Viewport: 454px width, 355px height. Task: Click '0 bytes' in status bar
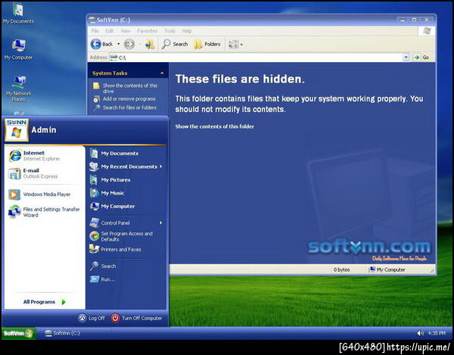(x=341, y=269)
